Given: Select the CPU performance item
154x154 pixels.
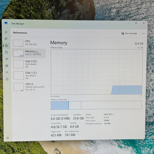Looking at the screenshot, I should pos(29,43).
